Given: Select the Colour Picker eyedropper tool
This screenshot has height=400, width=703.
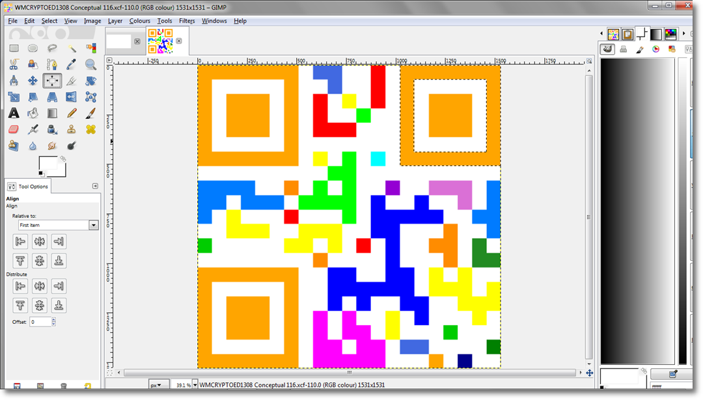Looking at the screenshot, I should click(72, 64).
